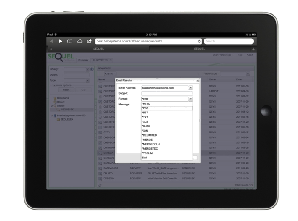Open User Preferences menu

[x=223, y=55]
